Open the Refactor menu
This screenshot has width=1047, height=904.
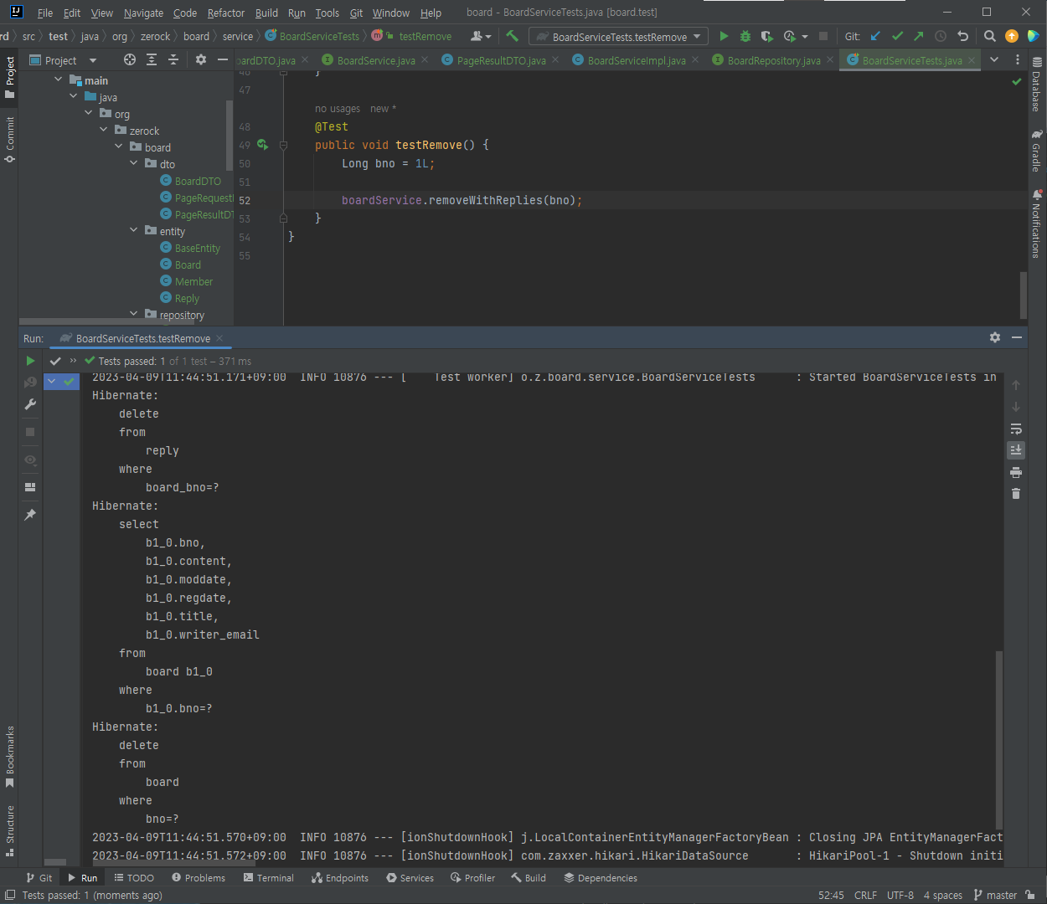pyautogui.click(x=226, y=13)
